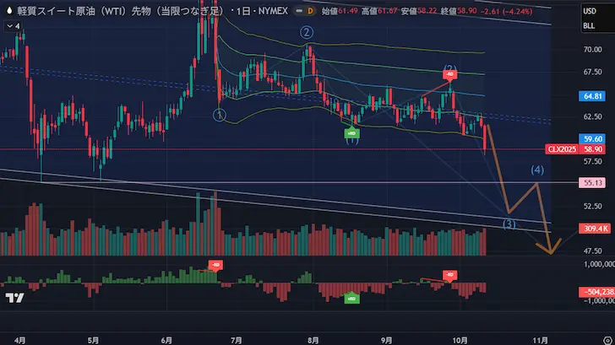Select the (3) wave label

(x=509, y=224)
